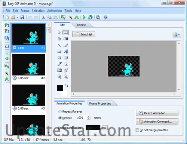The width and height of the screenshot is (187, 144).
Task: Copy frame using the toolbar copy icon
Action: [x=49, y=17]
